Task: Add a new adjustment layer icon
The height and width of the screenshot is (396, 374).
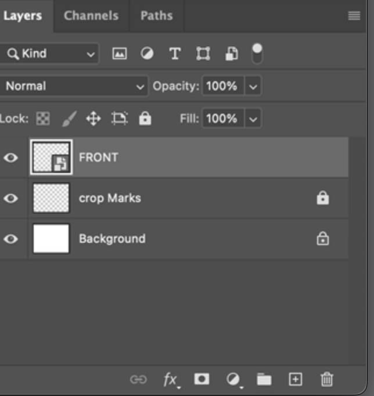Action: (x=233, y=379)
